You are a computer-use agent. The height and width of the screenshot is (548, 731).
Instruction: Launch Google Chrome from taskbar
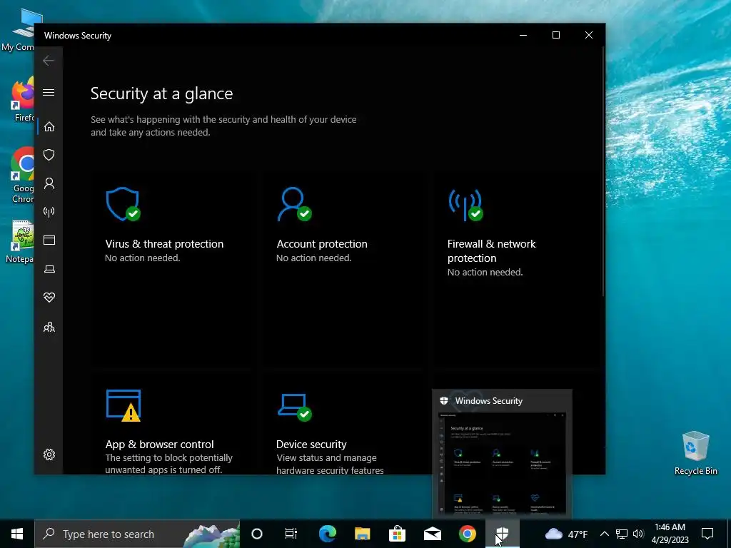click(x=467, y=534)
